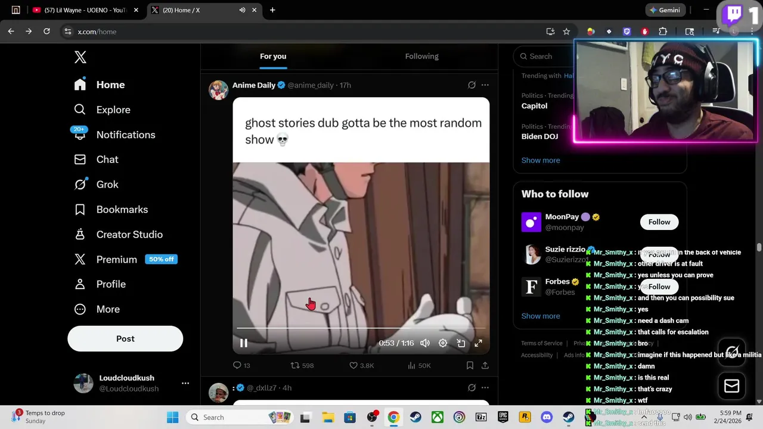Share the Anime Daily post
This screenshot has height=429, width=763.
pos(485,365)
